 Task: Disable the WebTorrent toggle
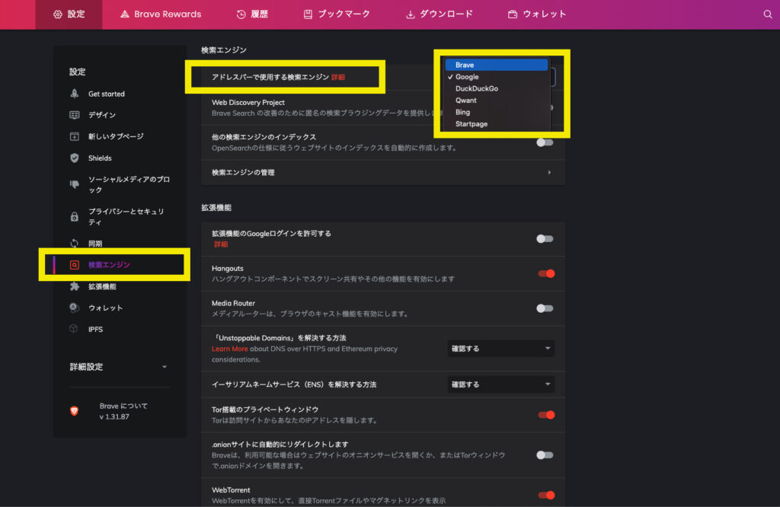pyautogui.click(x=546, y=495)
